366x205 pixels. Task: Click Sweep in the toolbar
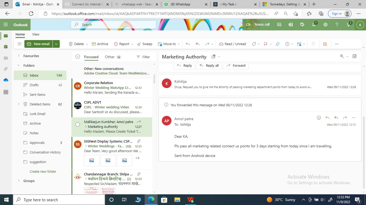coord(145,44)
